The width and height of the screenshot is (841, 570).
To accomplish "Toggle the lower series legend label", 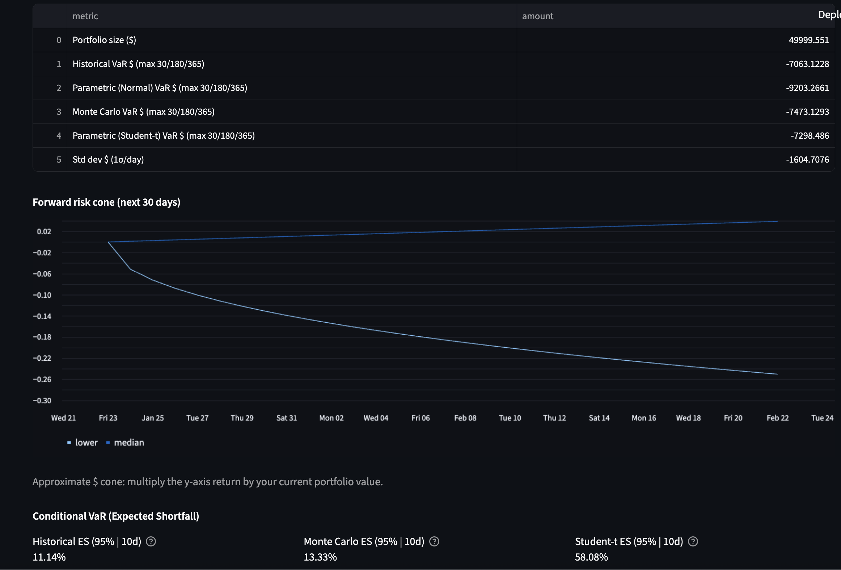I will coord(86,443).
